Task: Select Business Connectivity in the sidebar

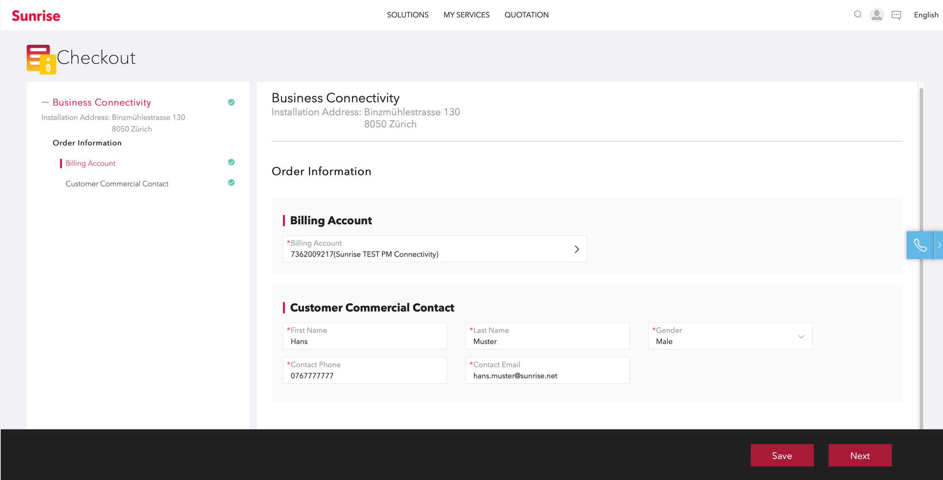Action: point(102,102)
